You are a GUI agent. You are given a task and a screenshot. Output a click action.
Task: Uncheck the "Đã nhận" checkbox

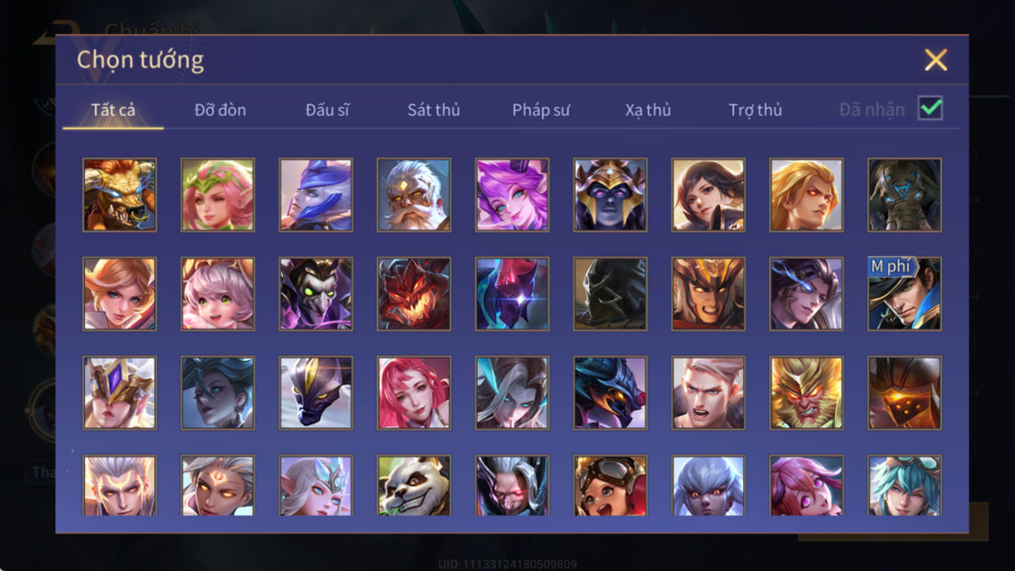coord(930,109)
